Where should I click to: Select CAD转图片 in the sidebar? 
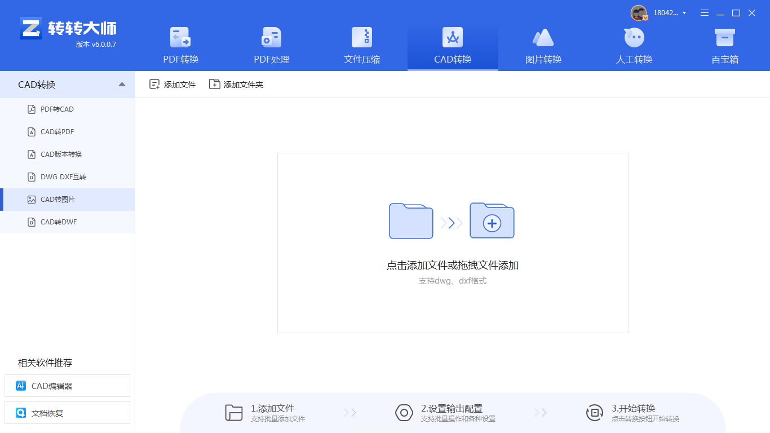pyautogui.click(x=68, y=200)
